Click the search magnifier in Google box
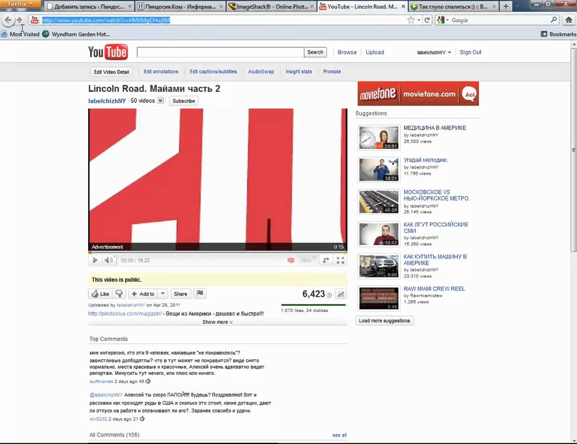This screenshot has height=444, width=577. click(x=554, y=20)
